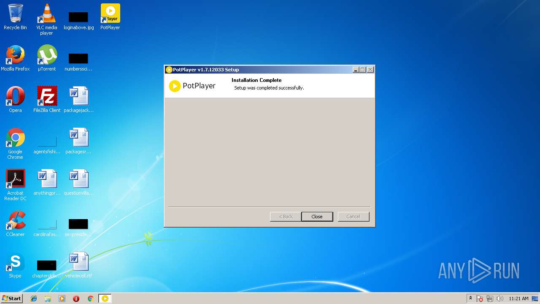Select the Google Chrome desktop shortcut
The height and width of the screenshot is (304, 540).
[x=15, y=144]
